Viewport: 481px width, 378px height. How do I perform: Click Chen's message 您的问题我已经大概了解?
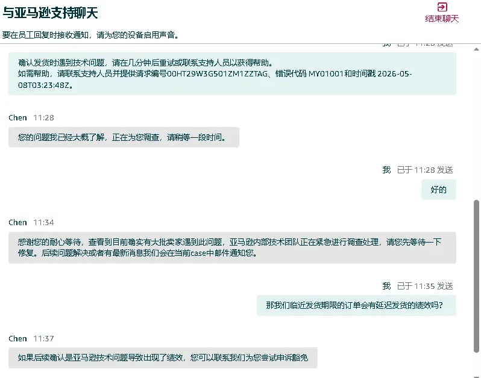coord(124,137)
